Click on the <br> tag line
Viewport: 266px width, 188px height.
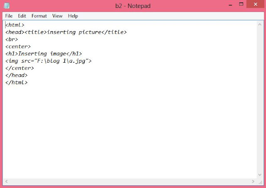12,39
